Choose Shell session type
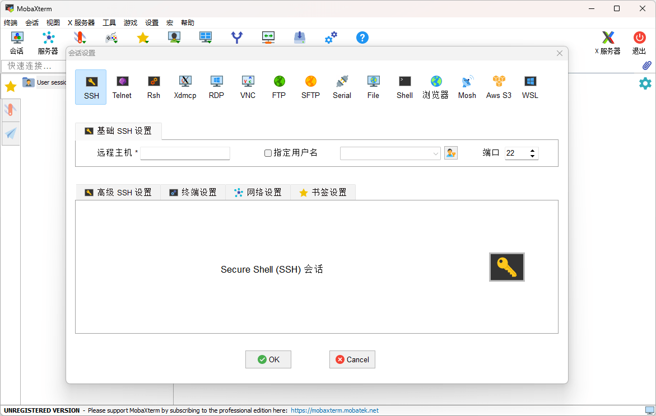The height and width of the screenshot is (416, 656). click(404, 87)
